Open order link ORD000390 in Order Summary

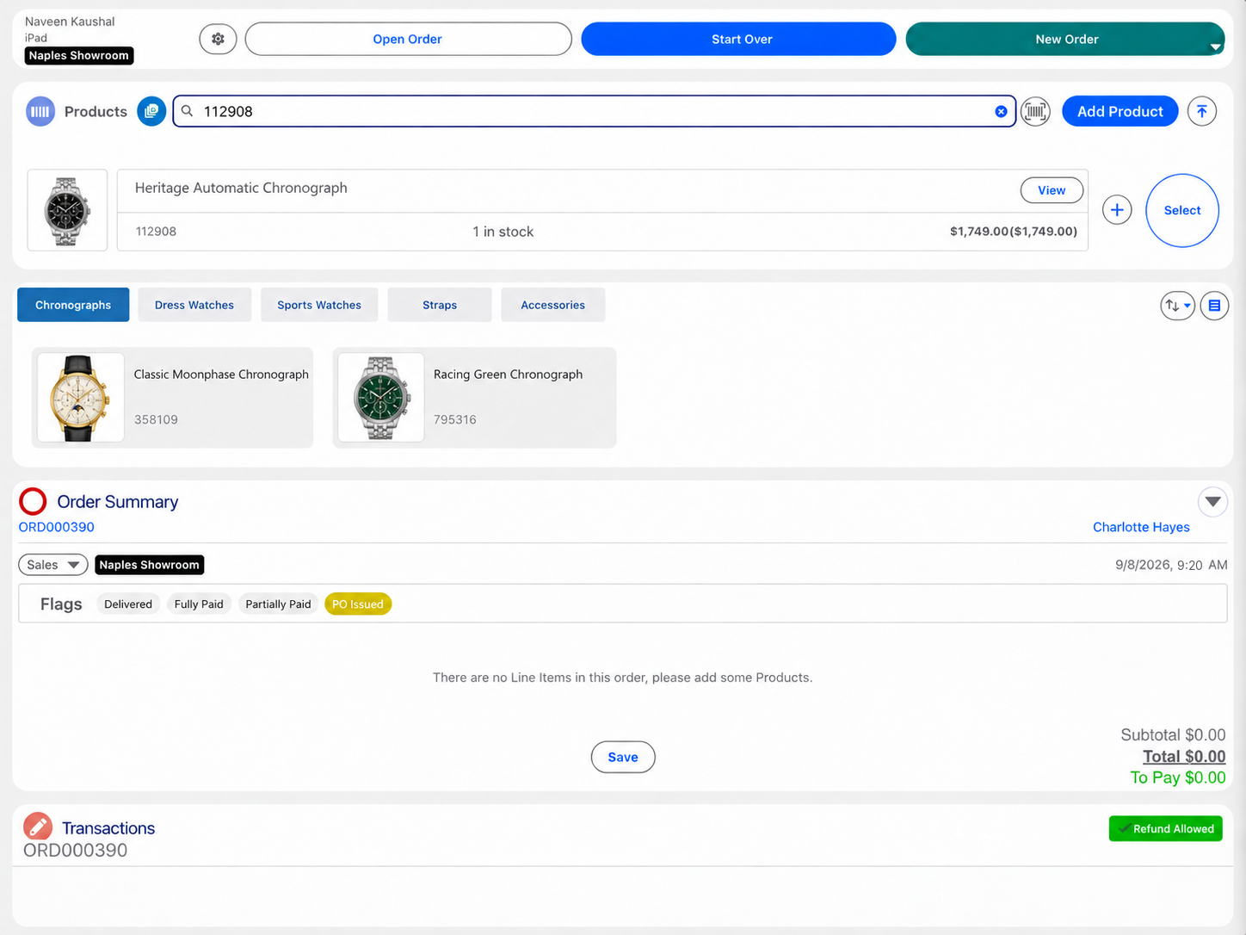pos(57,527)
